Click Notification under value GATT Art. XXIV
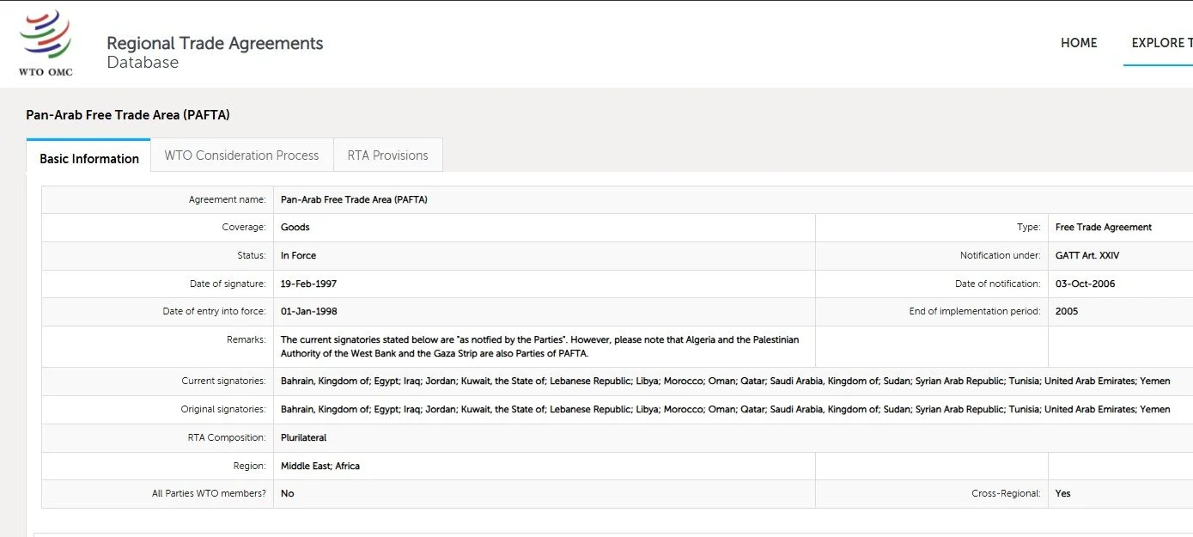Screen dimensions: 1193x537 pos(1087,256)
